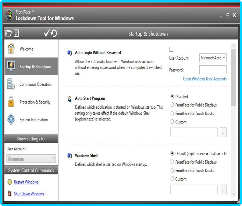Image resolution: width=242 pixels, height=206 pixels.
Task: Click Restart Windows link
Action: pos(26,182)
